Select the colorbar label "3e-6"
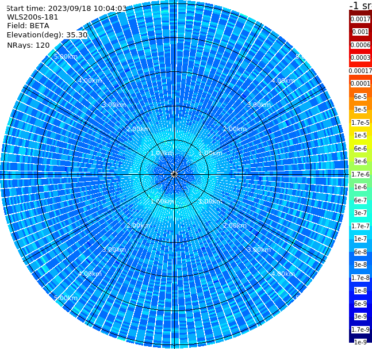This screenshot has height=349, width=372. click(361, 161)
